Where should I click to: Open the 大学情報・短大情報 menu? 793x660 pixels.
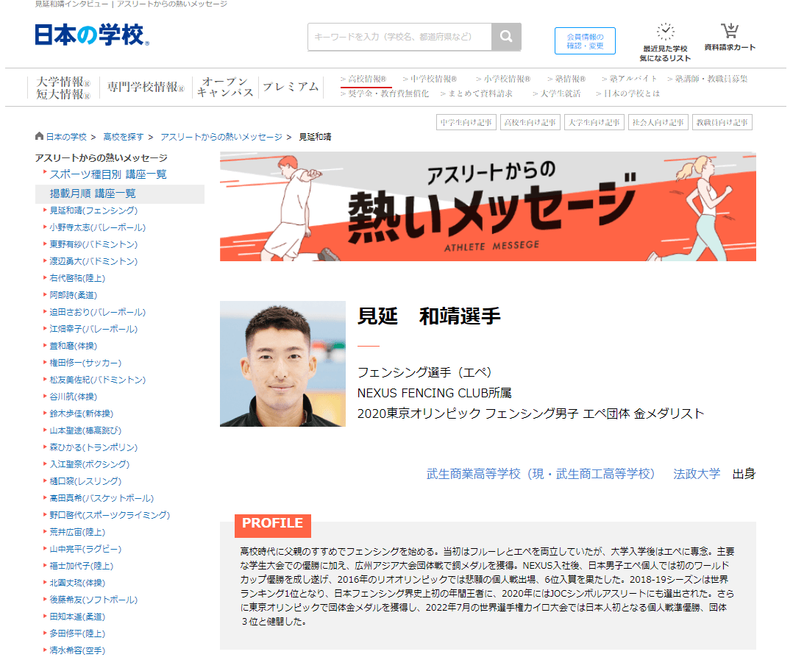(x=63, y=85)
